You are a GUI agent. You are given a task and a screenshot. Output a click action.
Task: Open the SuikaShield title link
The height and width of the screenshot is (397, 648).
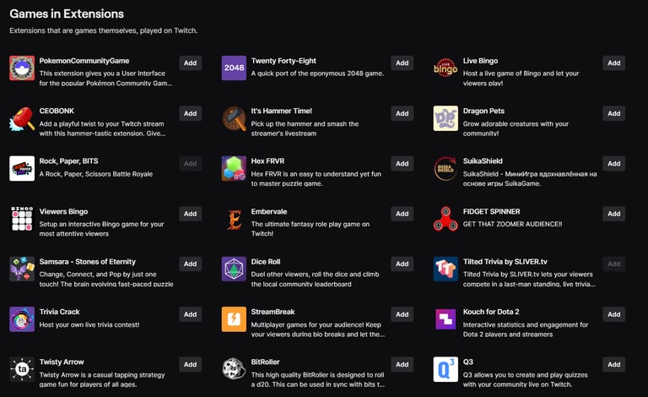(x=483, y=160)
